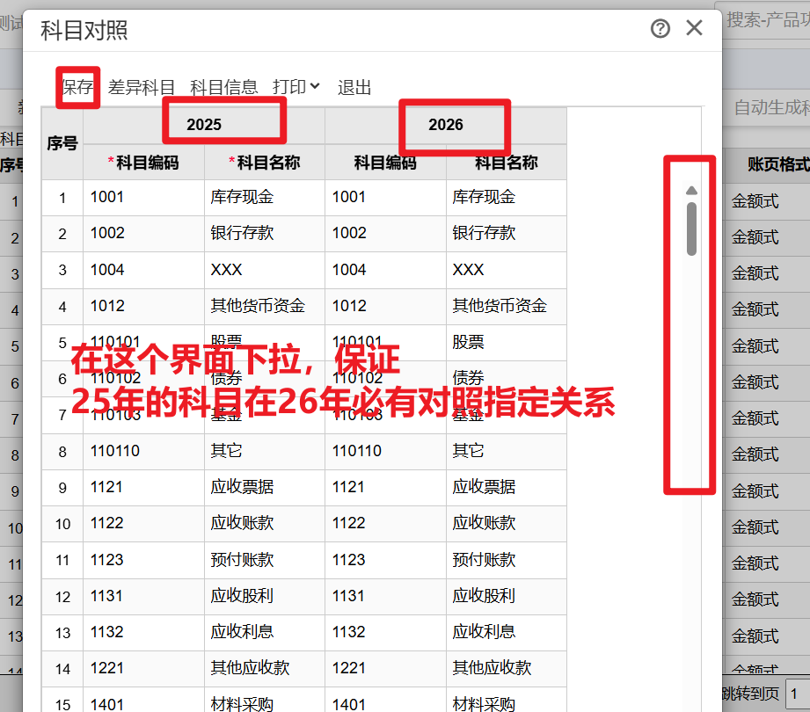Screen dimensions: 810x712
Task: Expand the 打印 dropdown
Action: click(x=296, y=87)
